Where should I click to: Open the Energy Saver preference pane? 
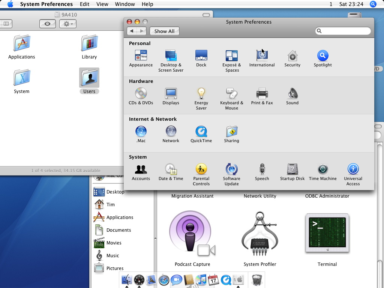tap(201, 99)
